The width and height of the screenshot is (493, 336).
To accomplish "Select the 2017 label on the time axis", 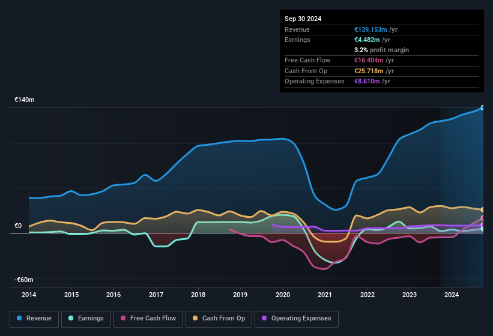I will tap(156, 295).
